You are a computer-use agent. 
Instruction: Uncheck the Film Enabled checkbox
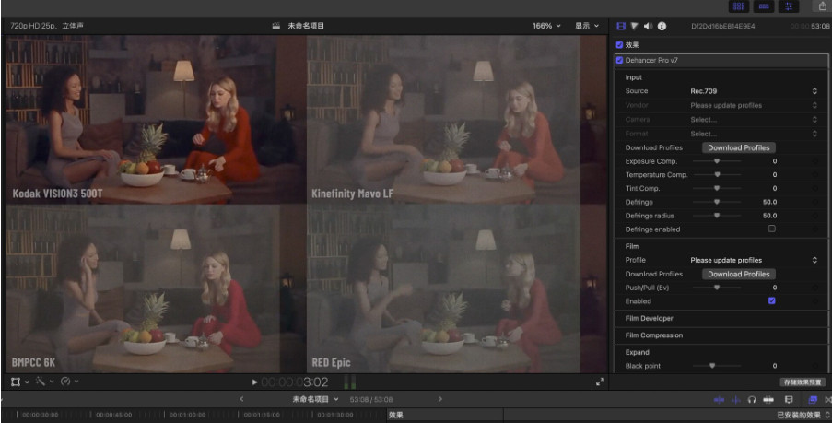click(x=771, y=300)
